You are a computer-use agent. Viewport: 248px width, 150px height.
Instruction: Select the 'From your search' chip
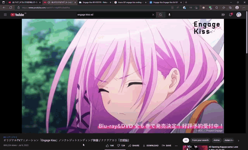coord(200,140)
